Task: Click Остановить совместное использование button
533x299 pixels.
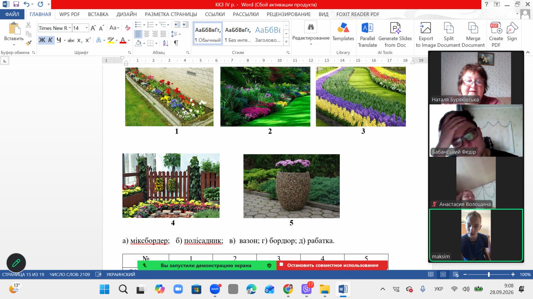Action: 332,265
